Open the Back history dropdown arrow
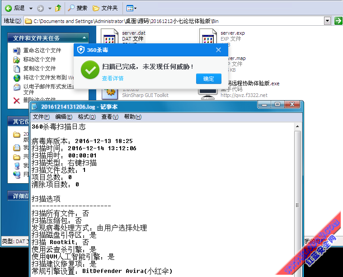This screenshot has width=343, height=277. 31,9
